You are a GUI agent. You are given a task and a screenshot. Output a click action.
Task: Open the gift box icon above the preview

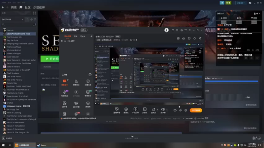178,38
